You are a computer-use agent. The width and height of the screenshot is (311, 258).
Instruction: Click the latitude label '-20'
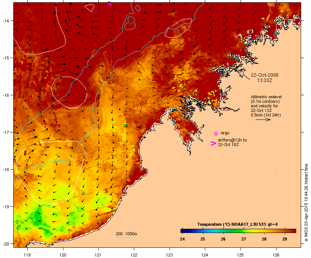6,244
